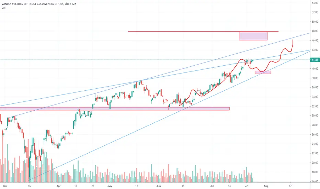
Task: Click the Jun date marker
Action: (159, 186)
